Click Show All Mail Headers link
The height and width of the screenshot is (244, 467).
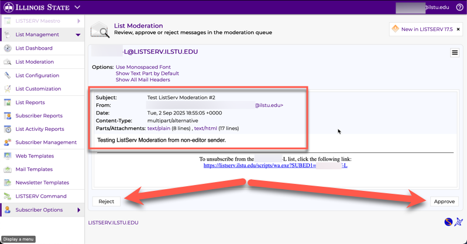pyautogui.click(x=143, y=80)
